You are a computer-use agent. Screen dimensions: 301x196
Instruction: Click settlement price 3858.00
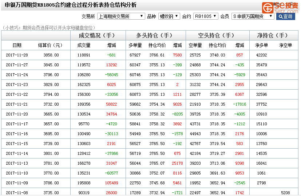click(51, 55)
